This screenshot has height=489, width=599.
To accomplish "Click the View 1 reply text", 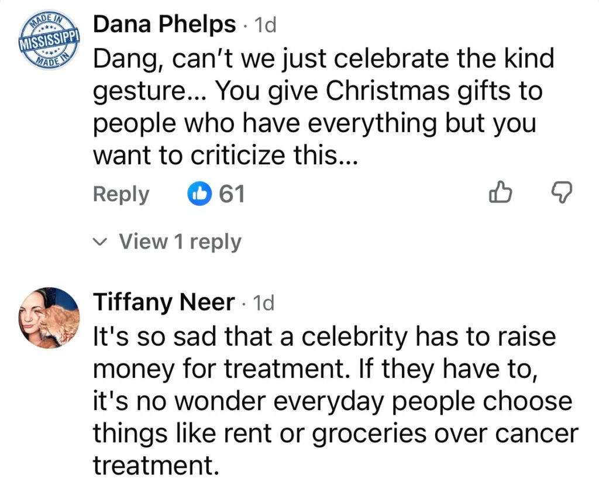I will [x=180, y=242].
